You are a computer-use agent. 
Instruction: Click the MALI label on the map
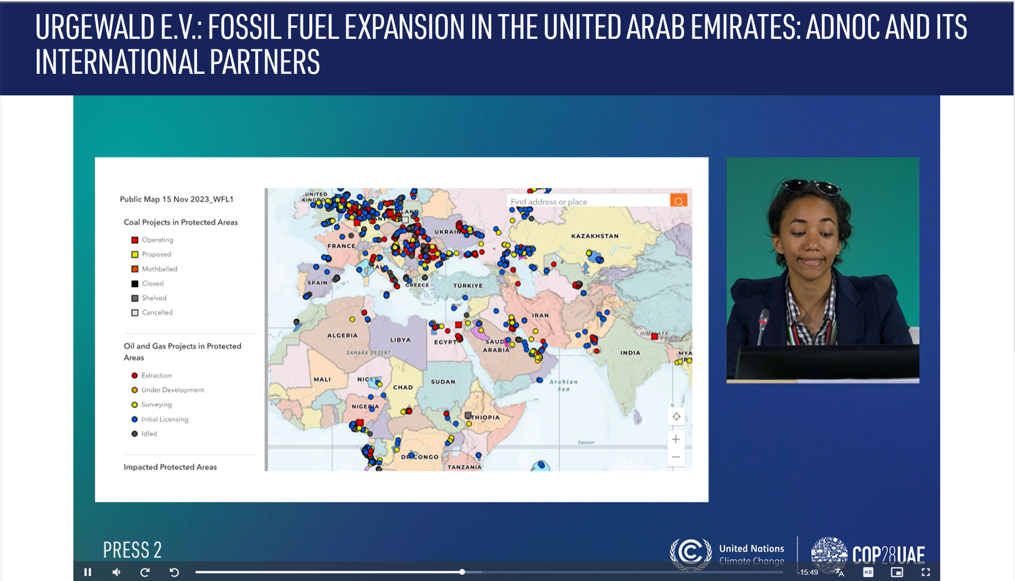[x=322, y=379]
